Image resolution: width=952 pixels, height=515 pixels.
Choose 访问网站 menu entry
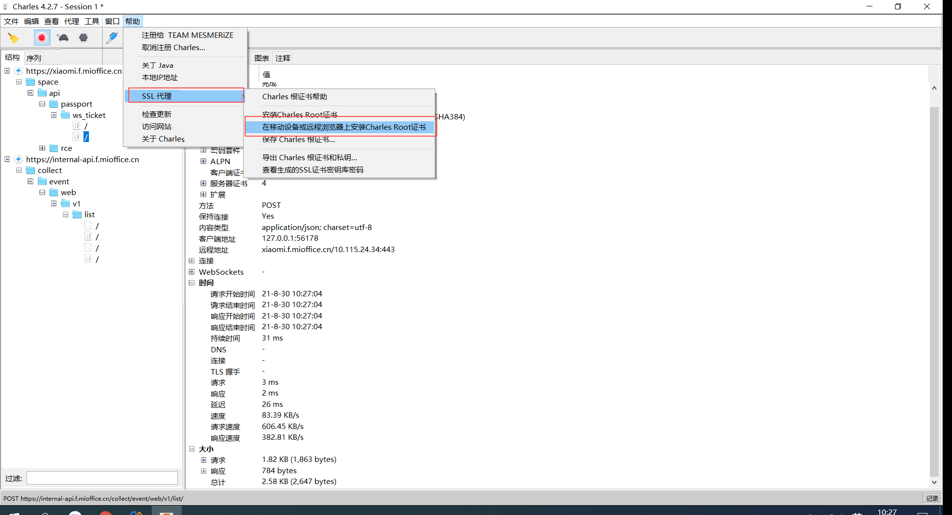[186, 126]
